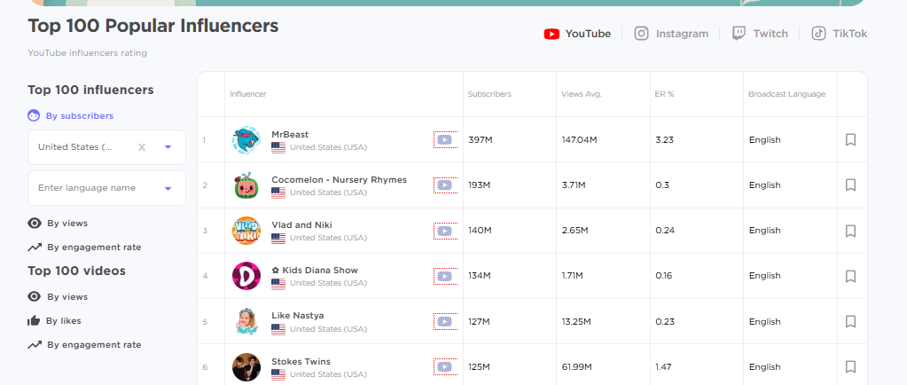
Task: Click the Top 100 Popular Influencers heading
Action: 153,26
